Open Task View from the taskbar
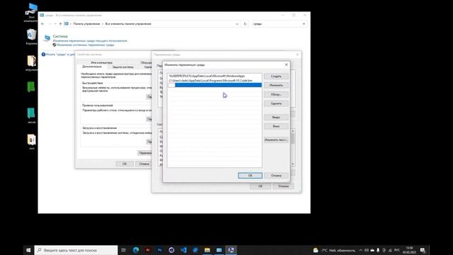 123,250
